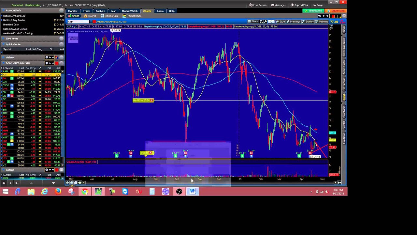The width and height of the screenshot is (417, 235).
Task: Open Messages from the top bar
Action: pyautogui.click(x=278, y=5)
